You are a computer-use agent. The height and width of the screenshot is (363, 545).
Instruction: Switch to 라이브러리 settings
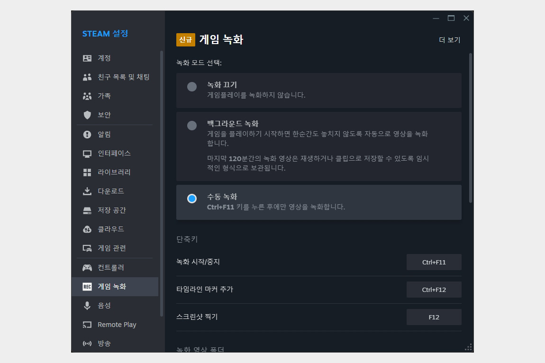115,172
